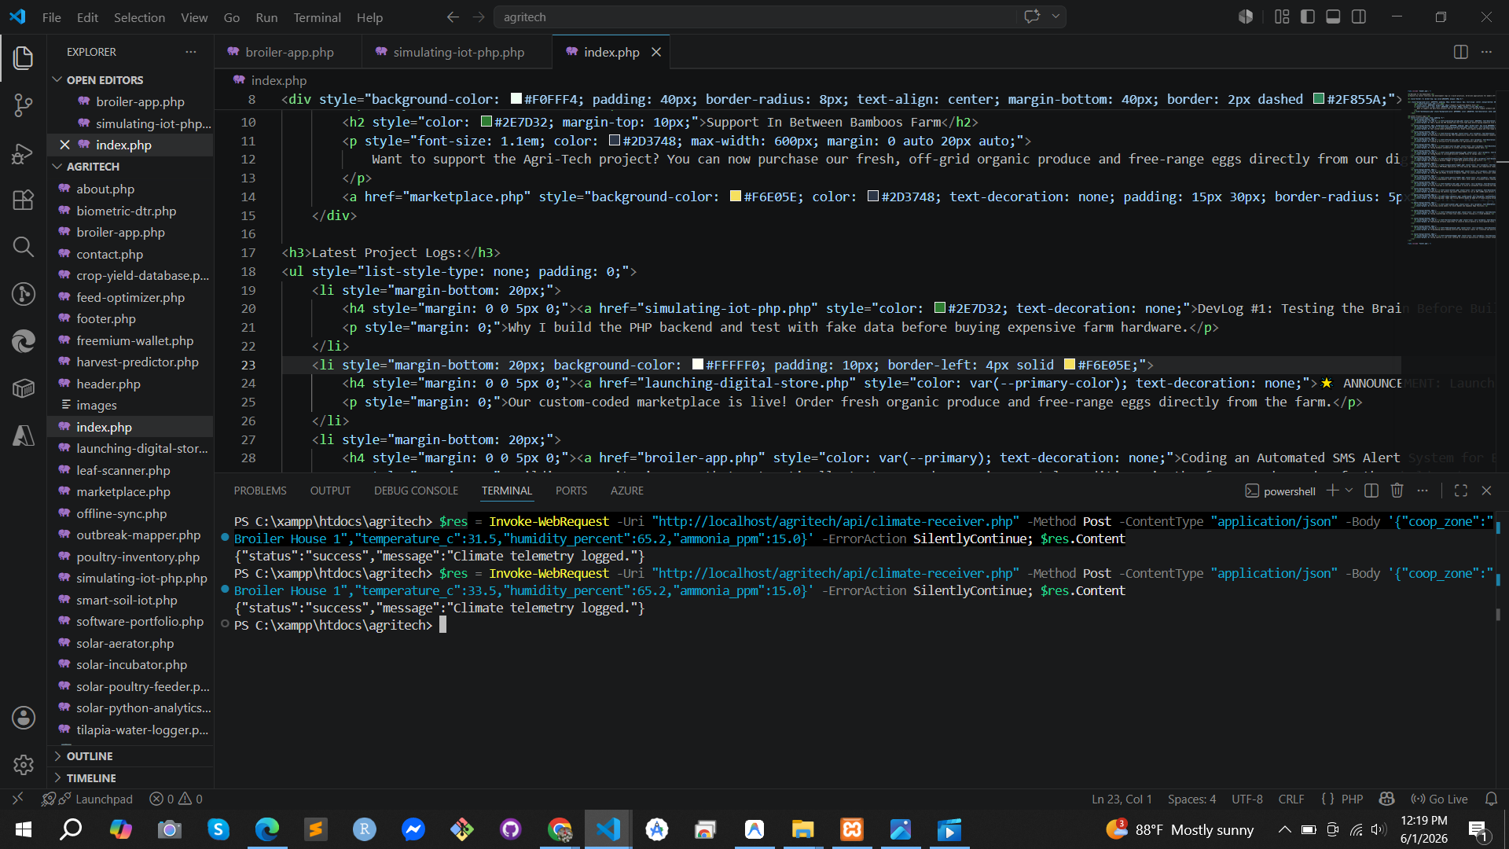The image size is (1509, 849).
Task: Toggle primary side bar visibility
Action: pos(1308,17)
